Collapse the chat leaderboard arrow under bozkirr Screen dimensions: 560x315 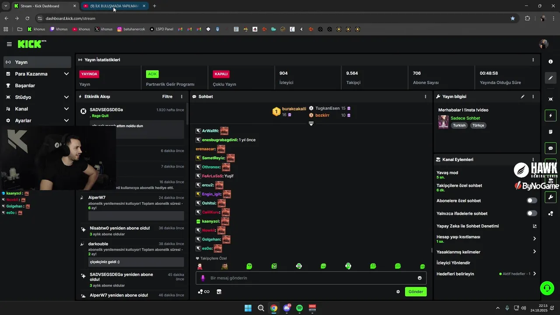311,123
